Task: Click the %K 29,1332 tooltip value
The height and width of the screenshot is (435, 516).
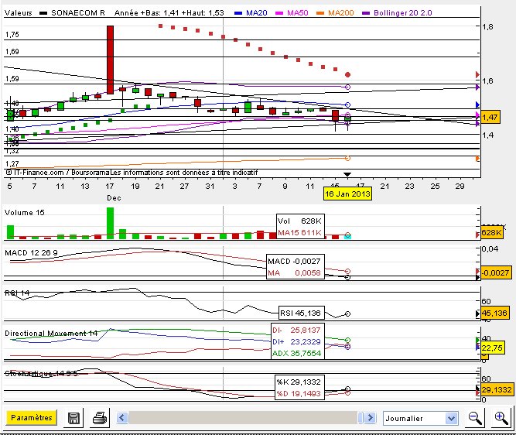Action: click(x=299, y=382)
